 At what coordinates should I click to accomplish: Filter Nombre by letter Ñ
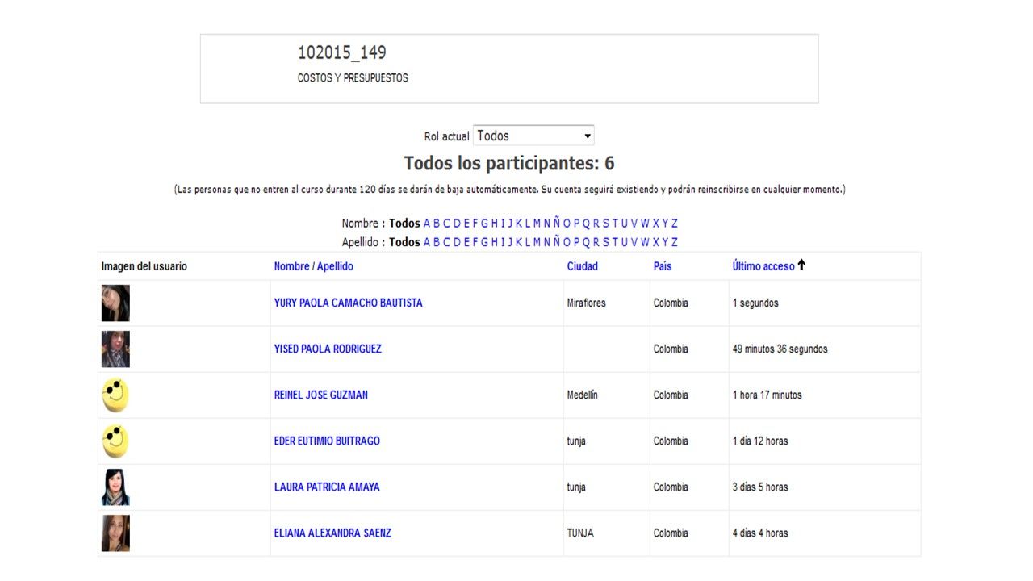point(557,224)
